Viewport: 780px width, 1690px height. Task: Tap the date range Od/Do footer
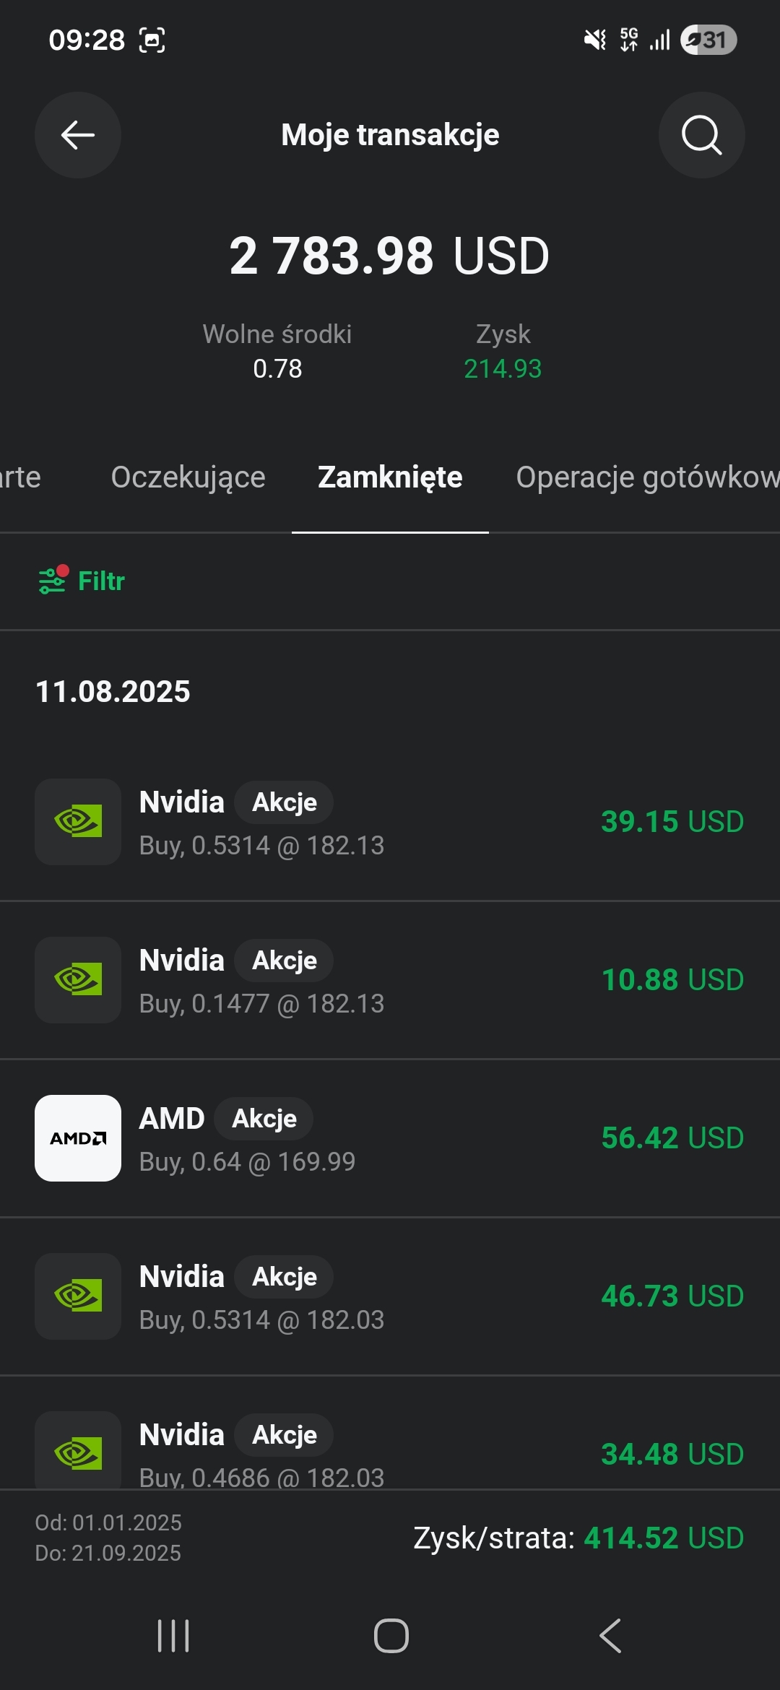108,1538
